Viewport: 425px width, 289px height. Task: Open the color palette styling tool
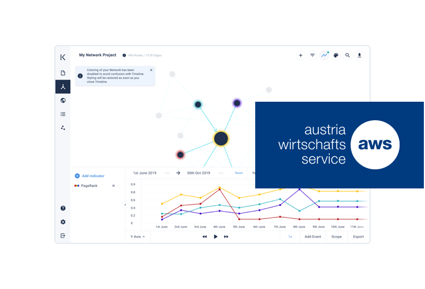(x=336, y=55)
